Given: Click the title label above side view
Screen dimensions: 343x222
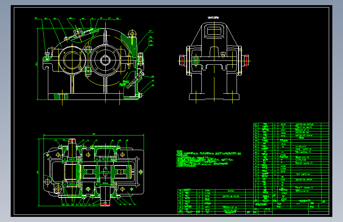Looking at the screenshot, I should 213,18.
